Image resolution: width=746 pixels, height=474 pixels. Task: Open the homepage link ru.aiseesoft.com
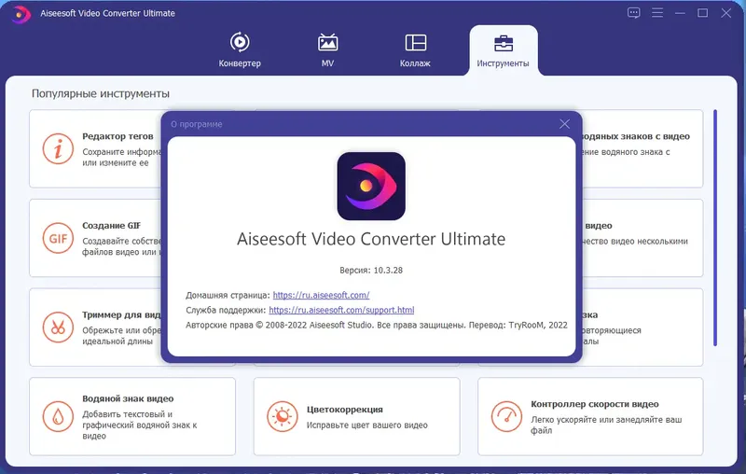point(321,295)
